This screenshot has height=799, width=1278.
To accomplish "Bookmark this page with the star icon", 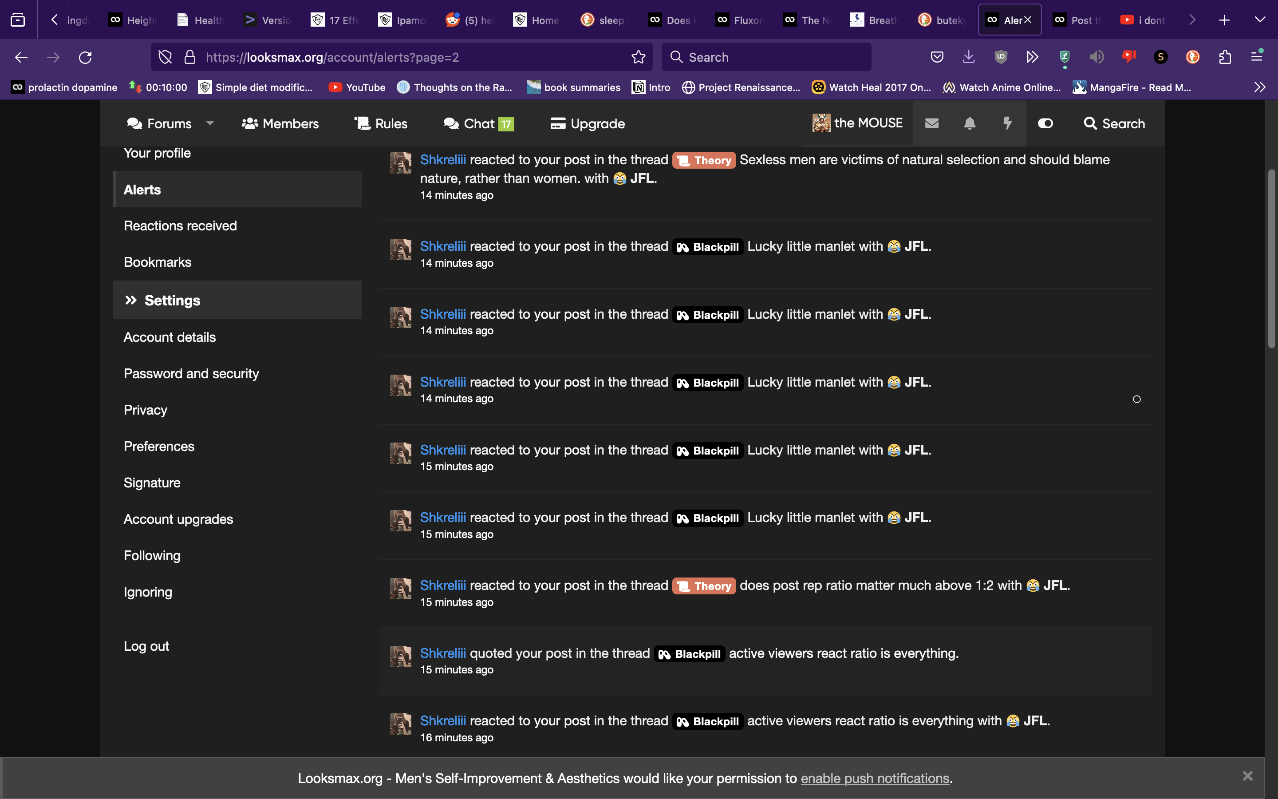I will point(639,57).
